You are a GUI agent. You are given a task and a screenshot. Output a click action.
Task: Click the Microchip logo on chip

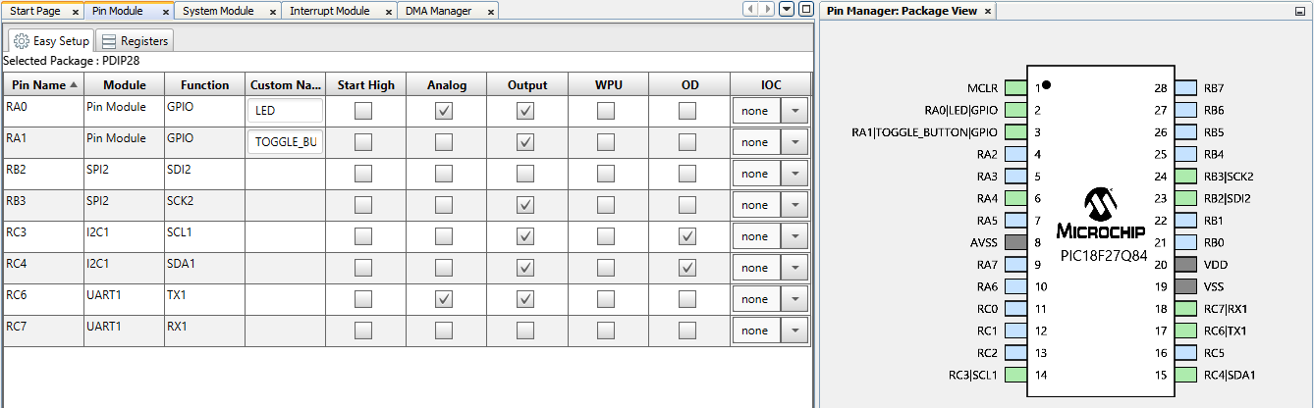(x=1101, y=215)
